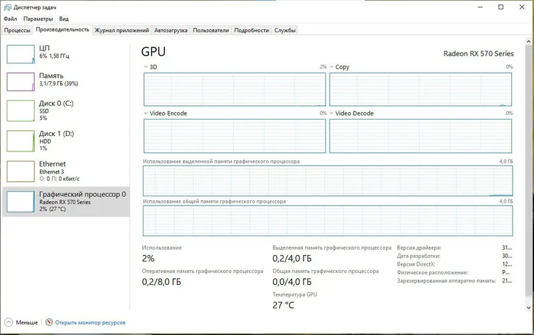The width and height of the screenshot is (534, 335).
Task: Switch to the Журнал приложений tab
Action: (121, 30)
